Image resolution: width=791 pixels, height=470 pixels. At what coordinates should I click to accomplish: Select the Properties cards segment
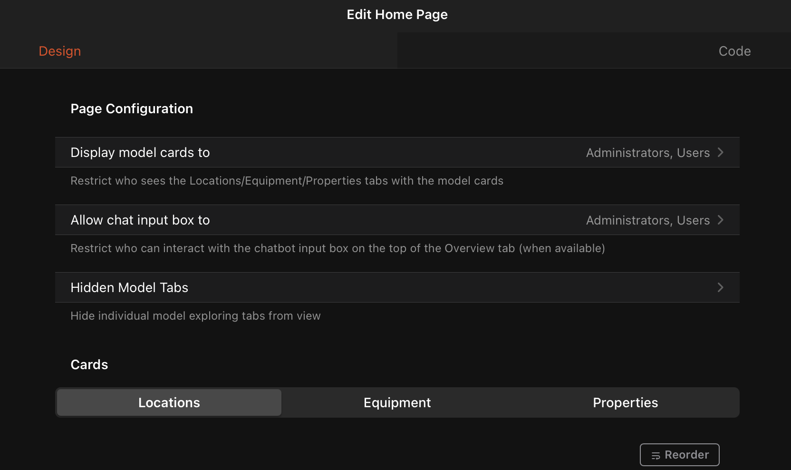(x=625, y=402)
